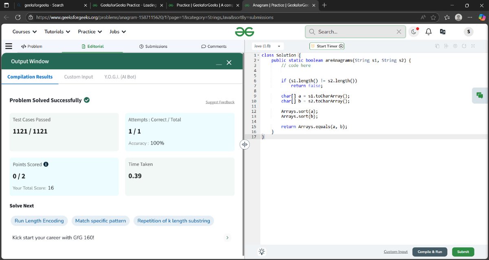This screenshot has width=489, height=260.
Task: Toggle fullscreen editor mode
Action: coord(473,46)
